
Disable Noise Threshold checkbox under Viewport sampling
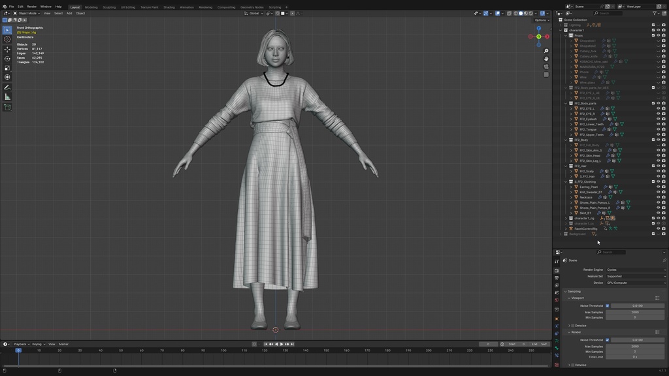point(608,305)
